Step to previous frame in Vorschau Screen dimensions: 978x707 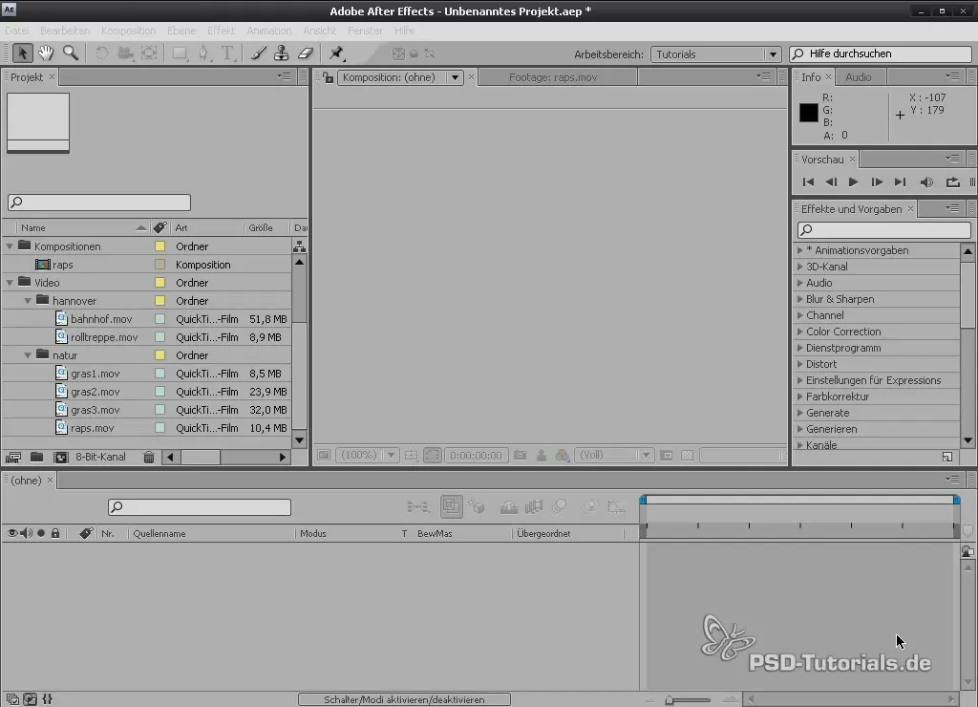coord(831,182)
